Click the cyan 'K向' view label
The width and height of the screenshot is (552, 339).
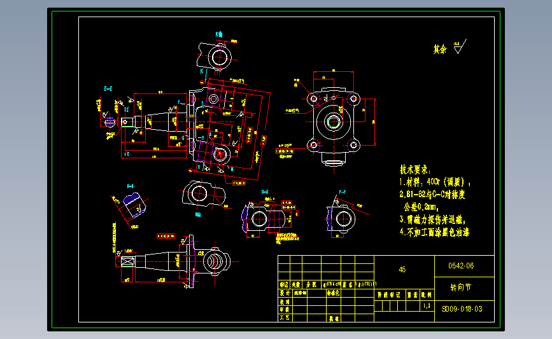point(219,34)
